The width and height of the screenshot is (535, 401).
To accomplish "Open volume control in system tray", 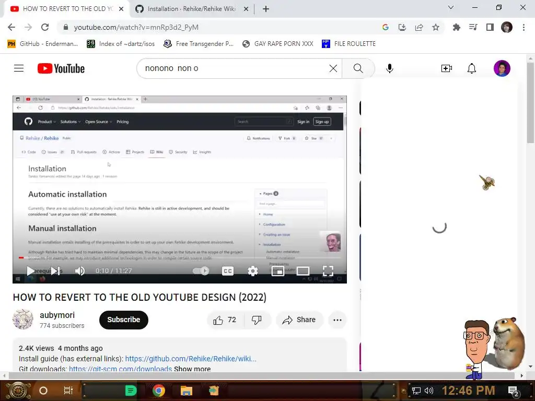I will 429,391.
